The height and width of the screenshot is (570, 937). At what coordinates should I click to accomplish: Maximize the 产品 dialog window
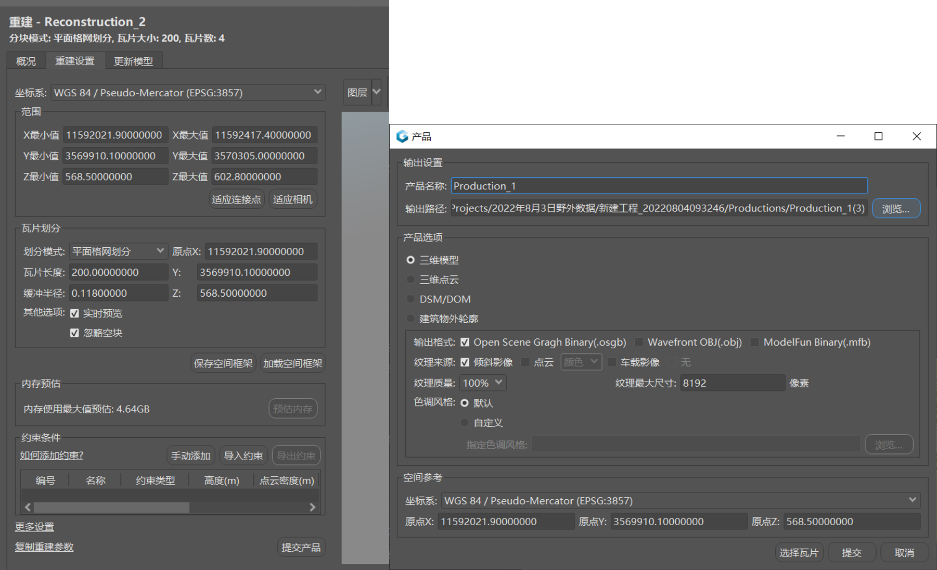(x=878, y=136)
